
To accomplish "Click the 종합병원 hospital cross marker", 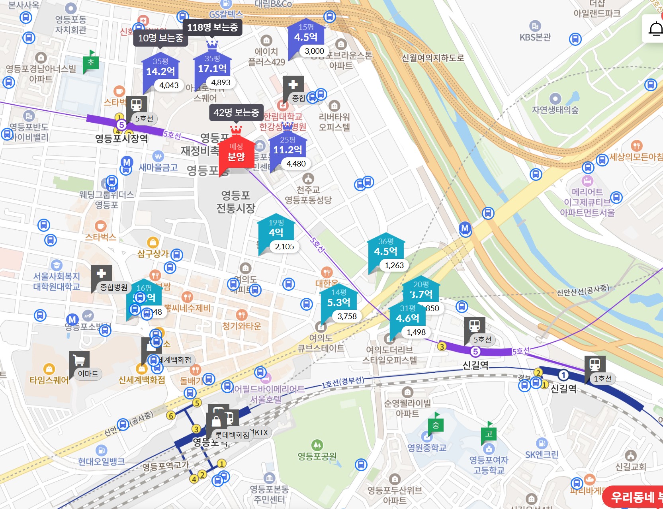I will point(101,274).
